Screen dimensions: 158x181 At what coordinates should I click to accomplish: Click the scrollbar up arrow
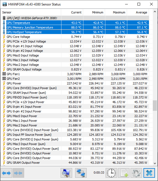(x=155, y=12)
